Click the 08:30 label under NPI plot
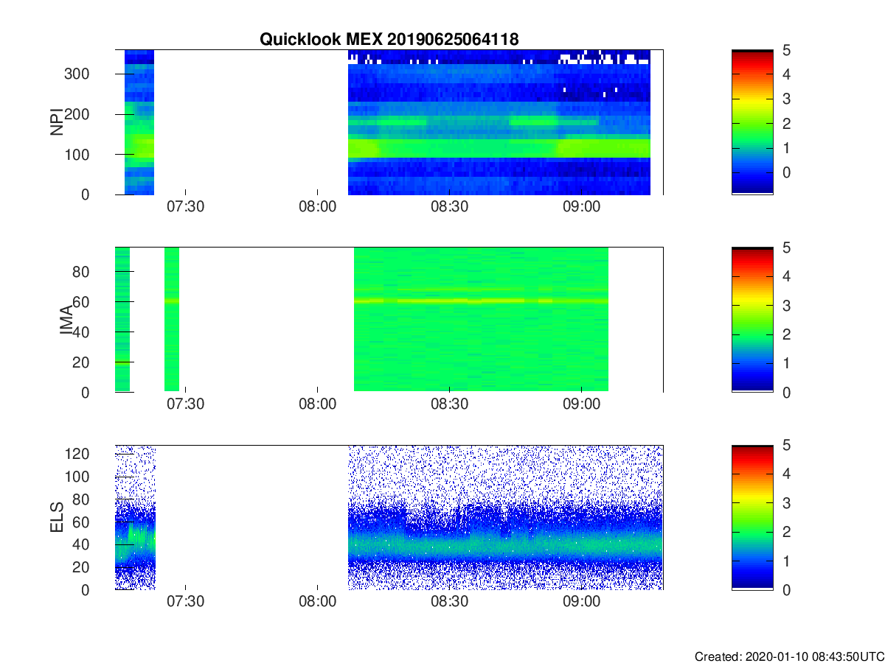 pyautogui.click(x=450, y=207)
